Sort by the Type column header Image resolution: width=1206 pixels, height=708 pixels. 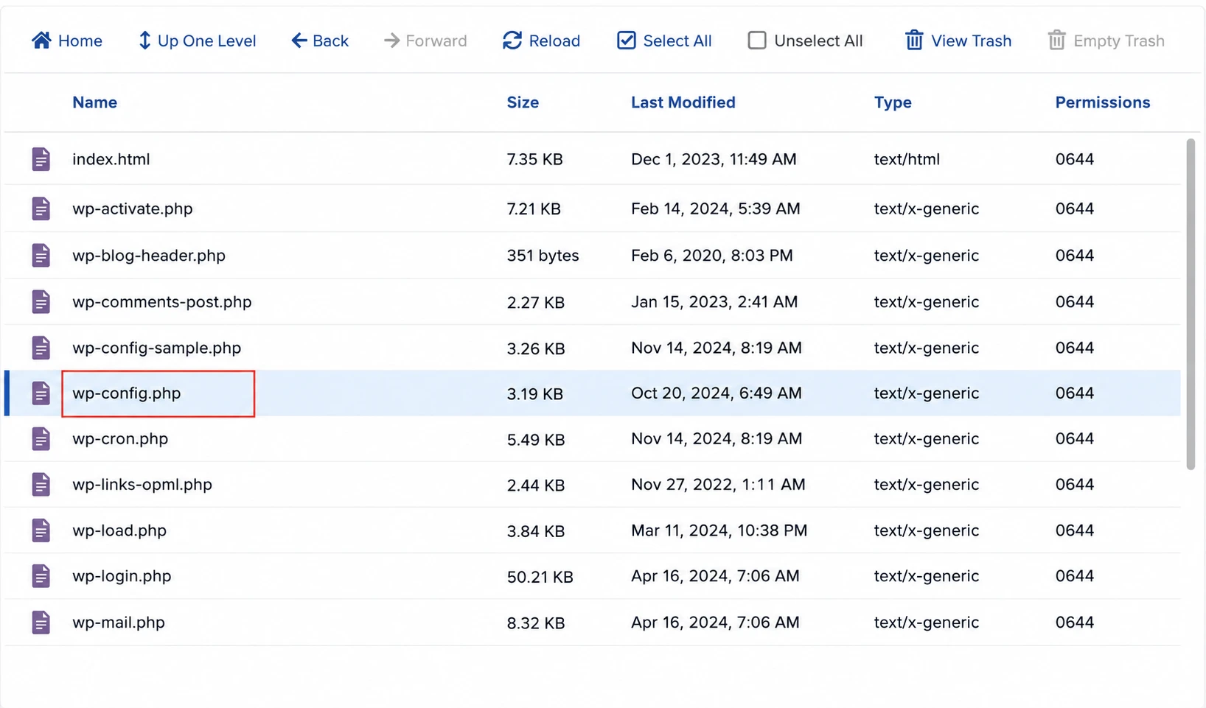[893, 103]
